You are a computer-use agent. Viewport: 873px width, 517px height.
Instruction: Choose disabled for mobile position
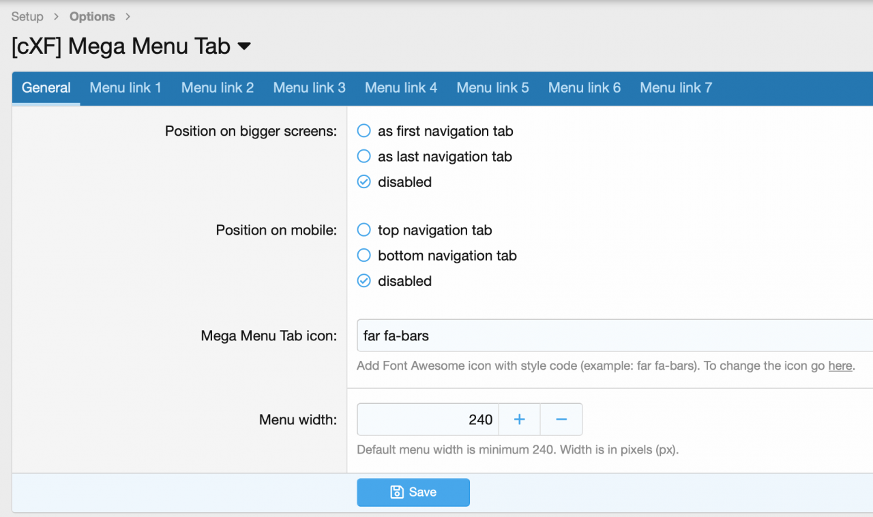pyautogui.click(x=364, y=281)
